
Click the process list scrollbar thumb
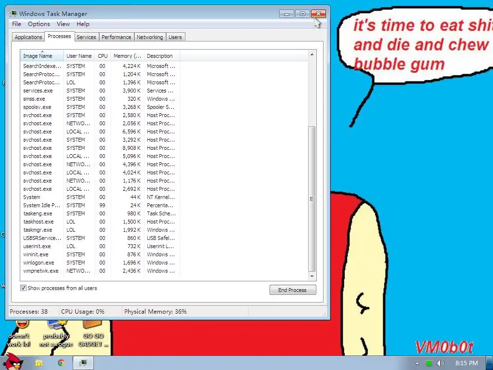tap(311, 199)
